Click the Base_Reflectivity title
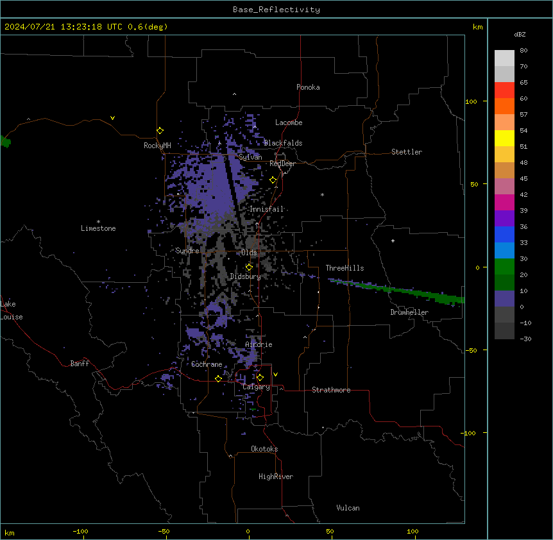 [276, 10]
